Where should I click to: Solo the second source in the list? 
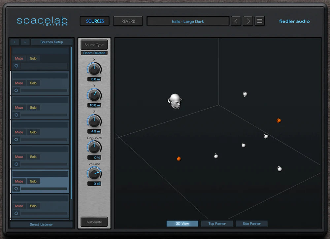33,83
